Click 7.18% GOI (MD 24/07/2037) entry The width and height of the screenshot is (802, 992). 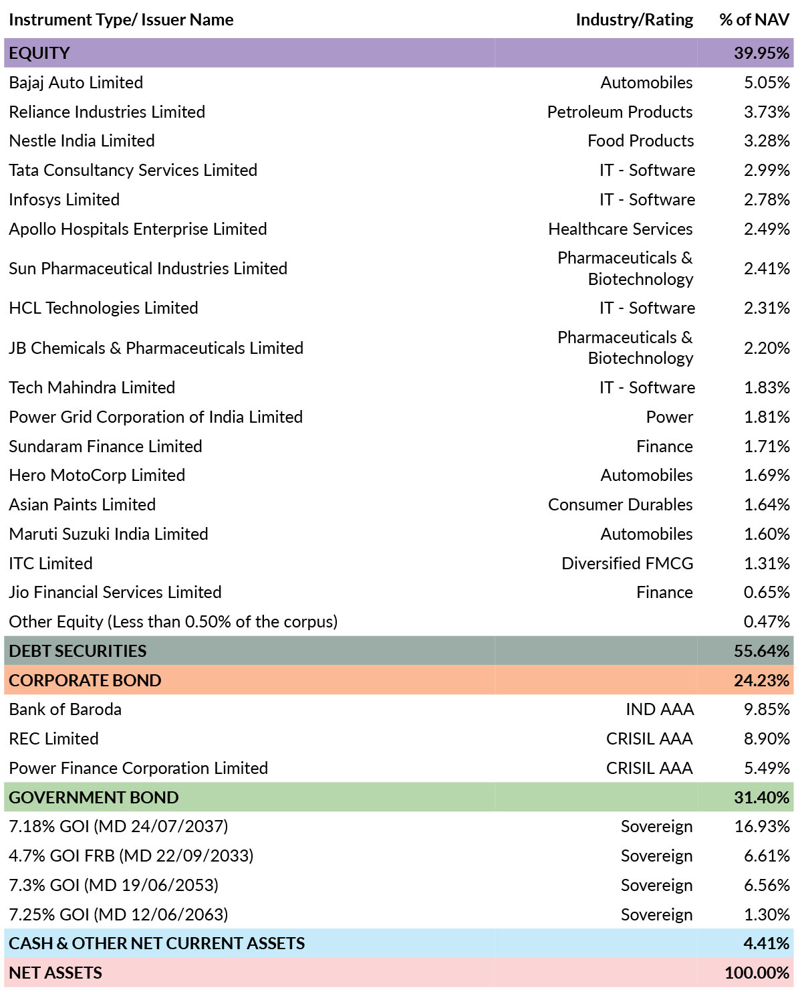point(118,827)
